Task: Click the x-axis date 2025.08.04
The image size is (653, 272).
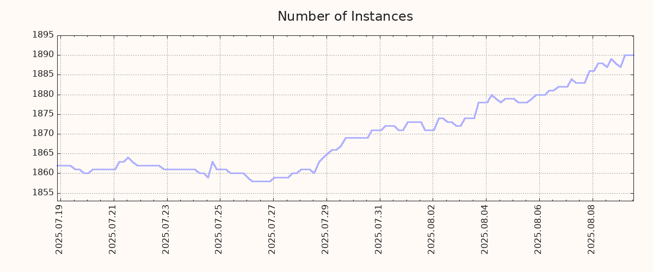Action: pos(486,229)
